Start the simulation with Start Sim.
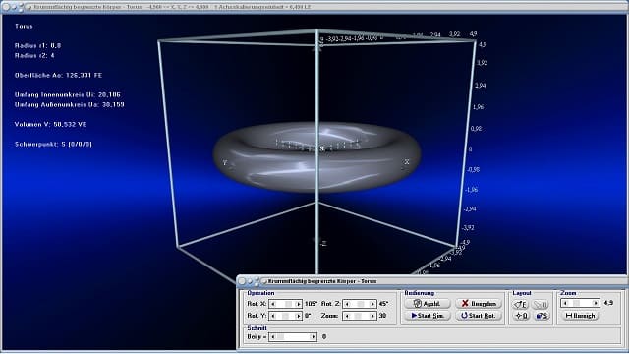This screenshot has height=354, width=629. point(428,316)
